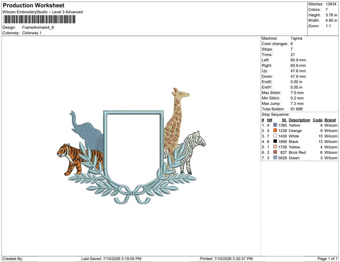Click the stitch count 1736
Screen dimensions: 340x262
point(283,147)
